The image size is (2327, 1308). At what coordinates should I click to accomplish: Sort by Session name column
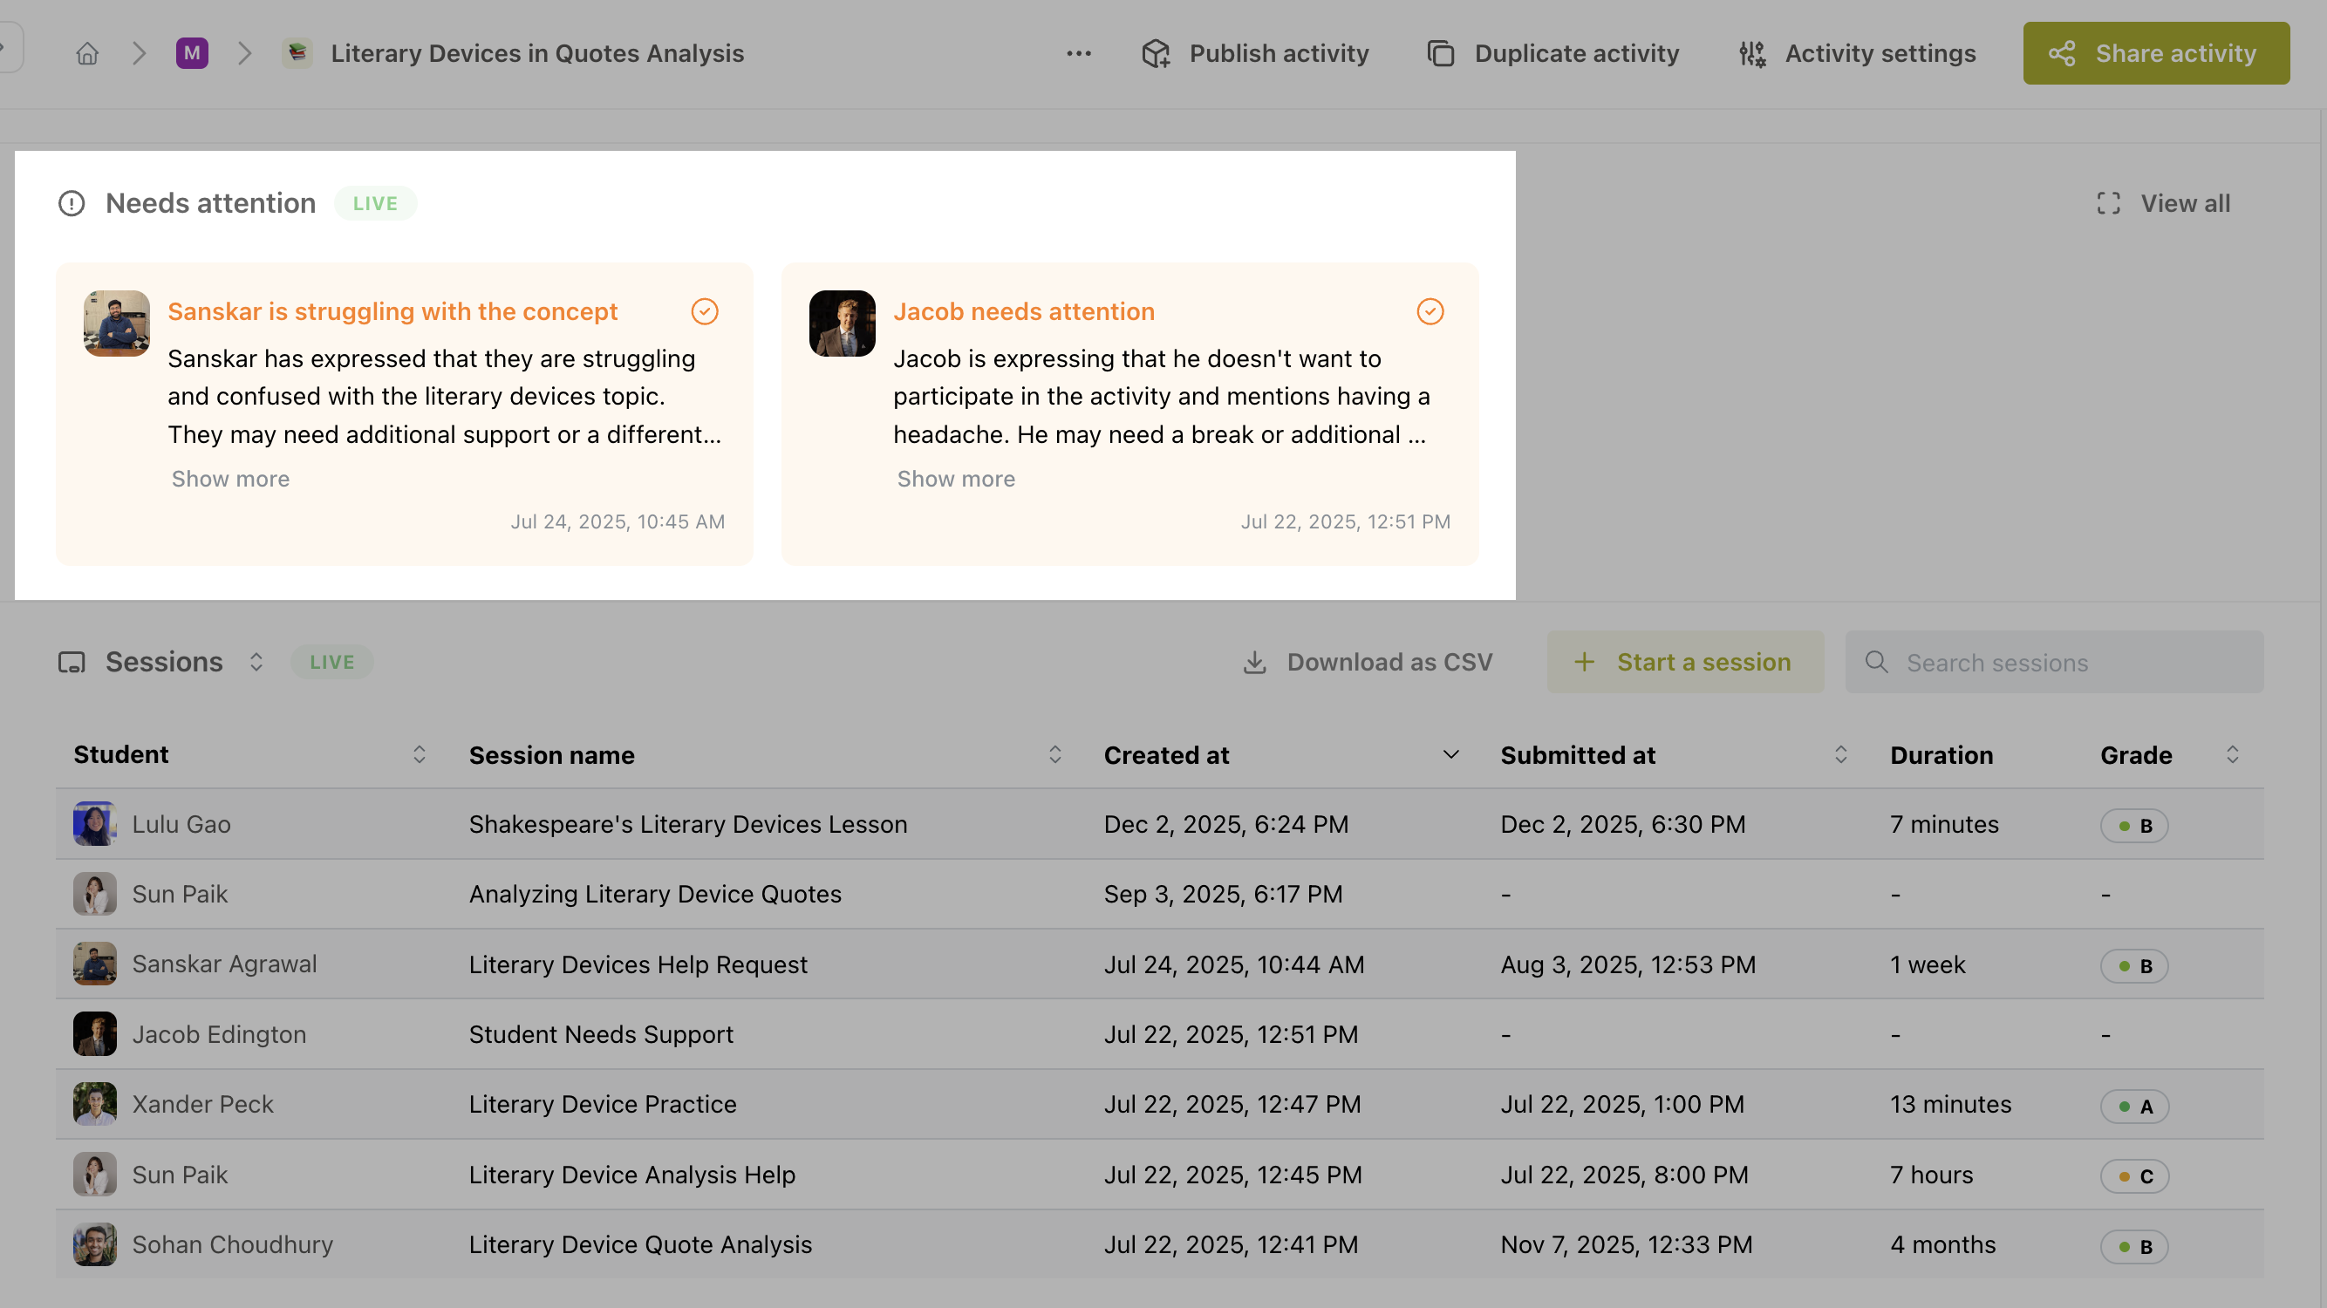pos(1054,754)
